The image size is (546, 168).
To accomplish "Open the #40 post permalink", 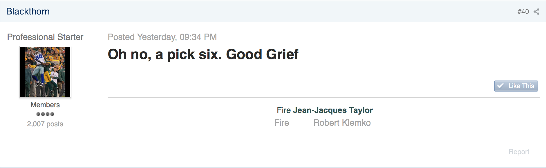I will pyautogui.click(x=523, y=12).
